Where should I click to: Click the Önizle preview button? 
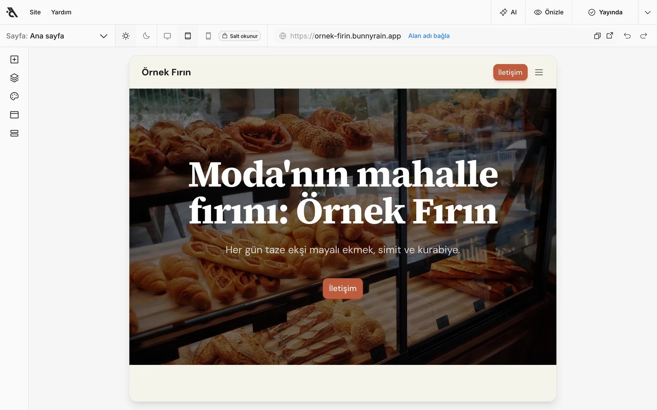549,12
